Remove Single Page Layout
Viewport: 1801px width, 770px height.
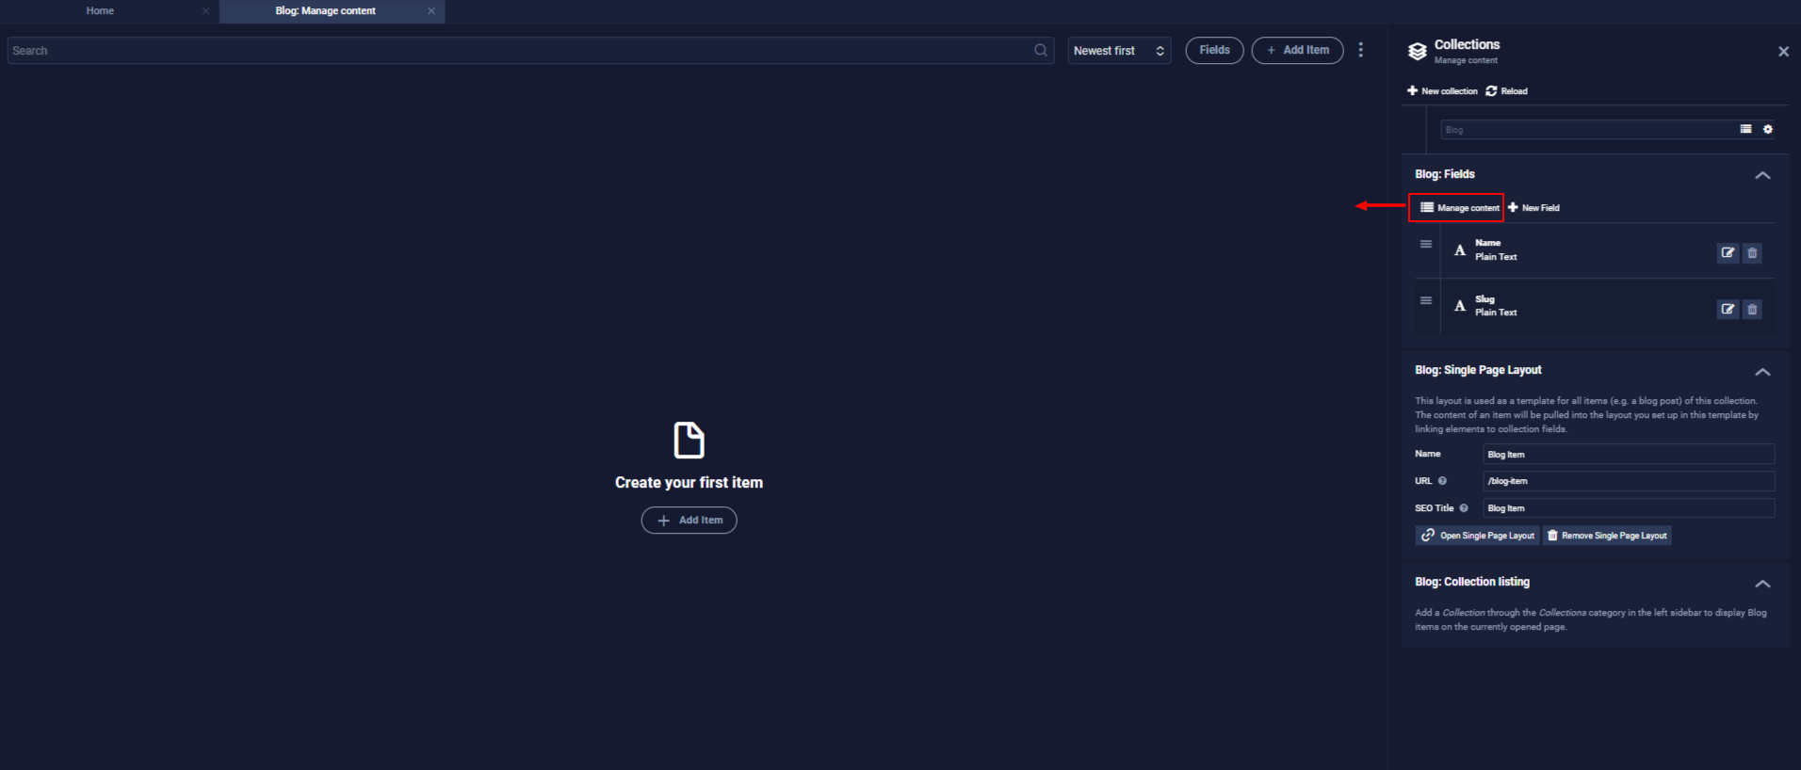(x=1607, y=536)
